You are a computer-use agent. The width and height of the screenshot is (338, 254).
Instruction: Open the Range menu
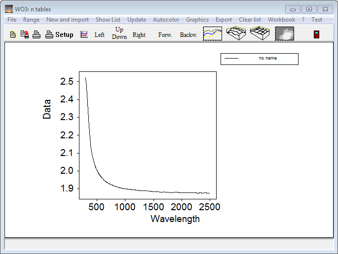point(31,20)
